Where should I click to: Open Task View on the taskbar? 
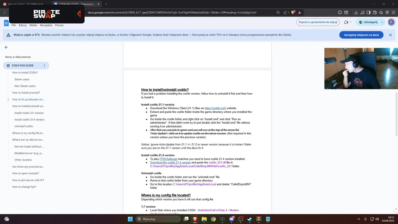[186, 219]
